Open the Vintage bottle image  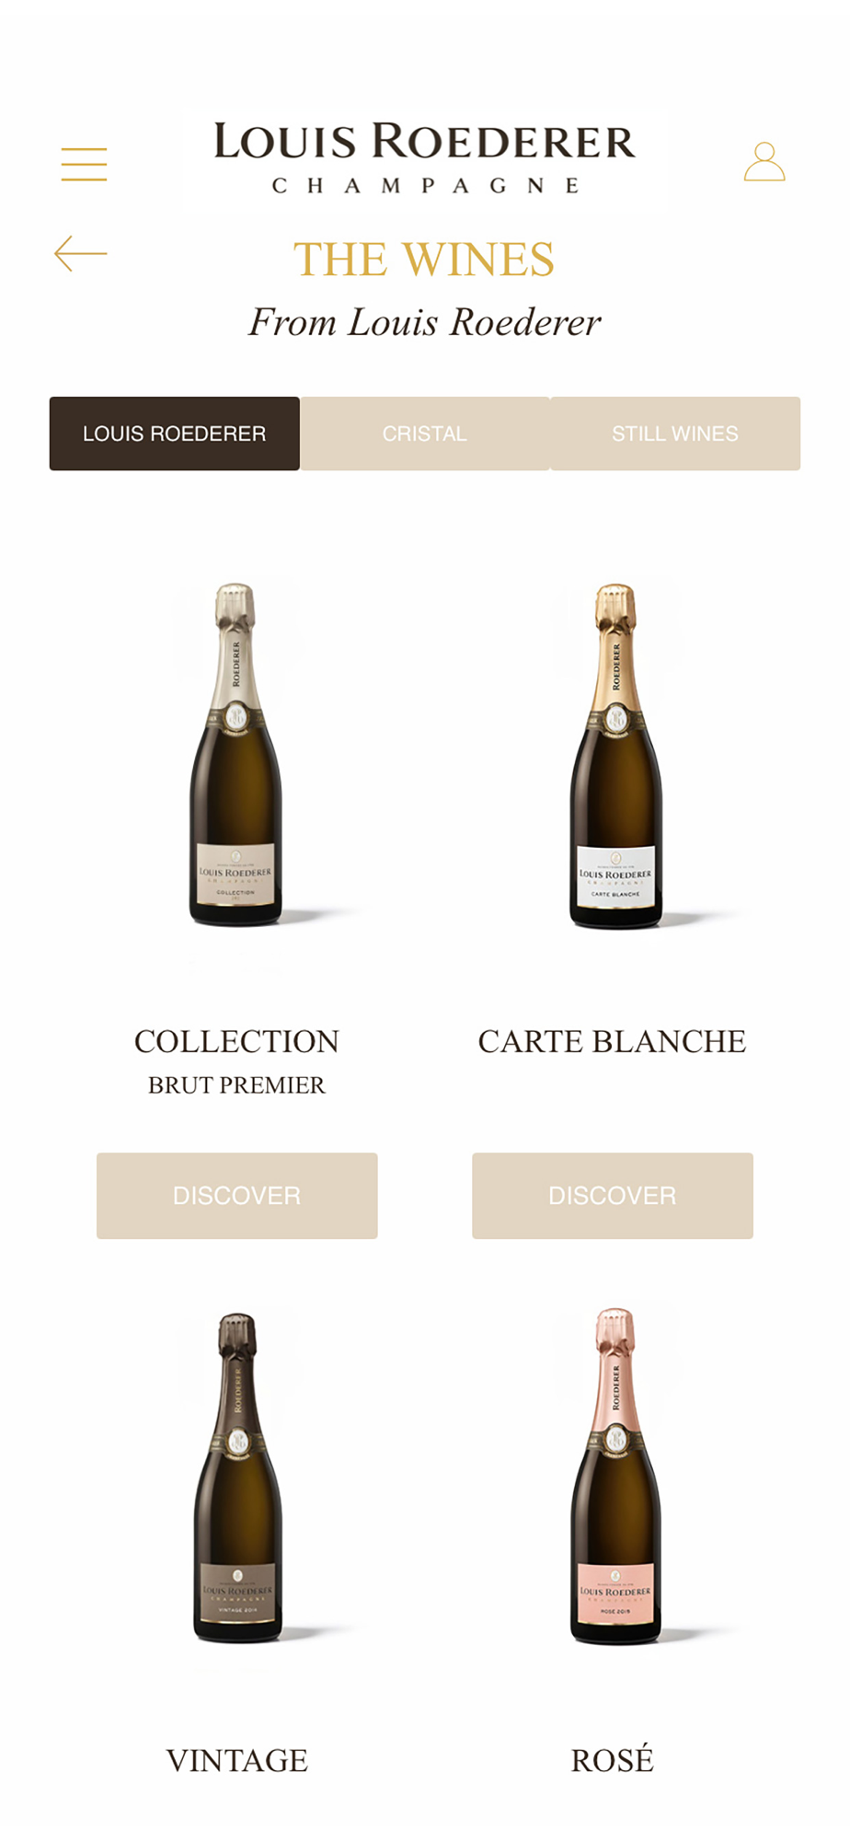237,1477
